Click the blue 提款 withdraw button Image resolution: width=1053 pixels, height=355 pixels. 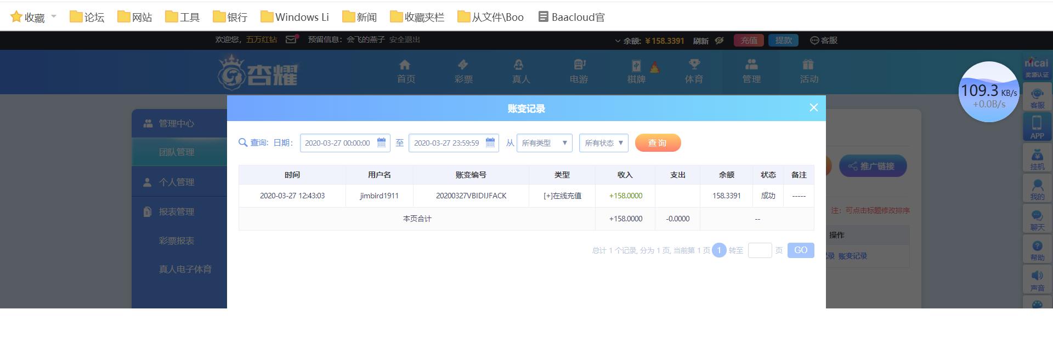pos(783,41)
